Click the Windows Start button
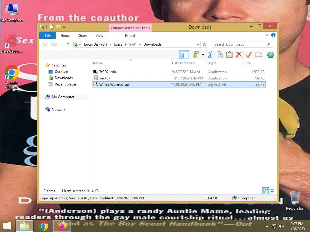 click(x=7, y=226)
